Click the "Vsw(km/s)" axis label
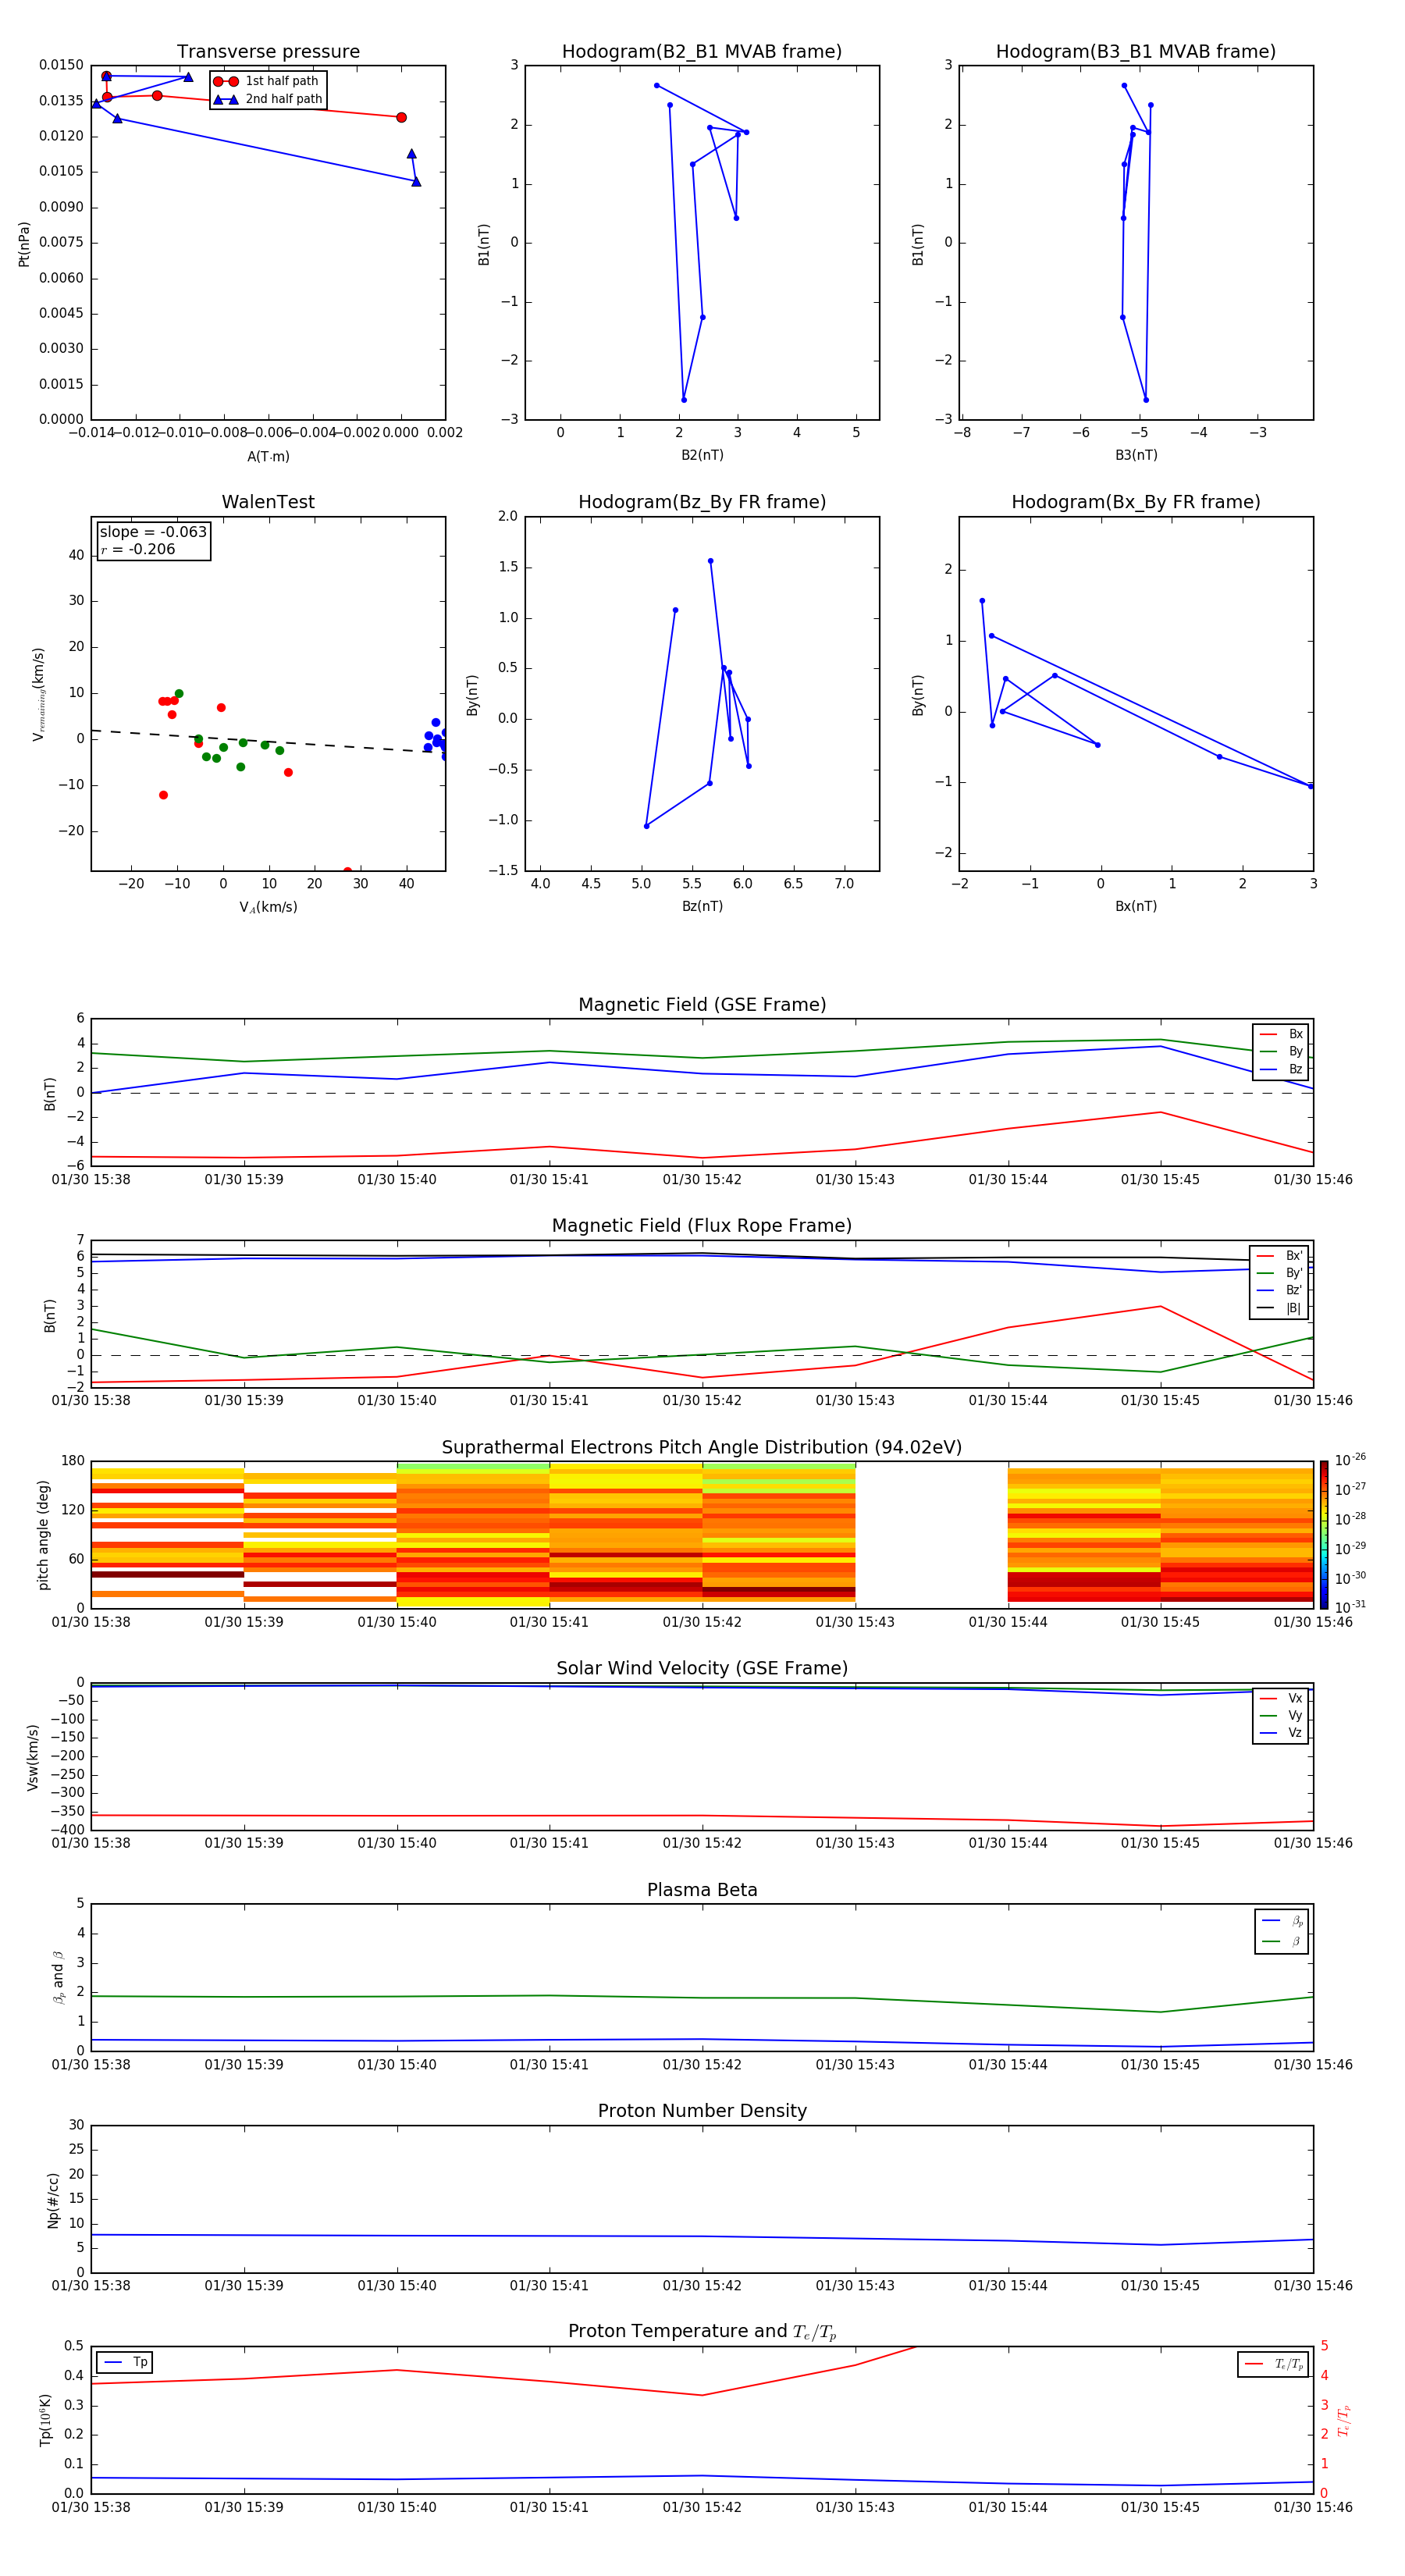The image size is (1405, 2576). pyautogui.click(x=32, y=1757)
